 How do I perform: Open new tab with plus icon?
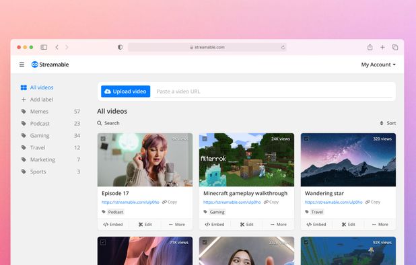tap(382, 47)
